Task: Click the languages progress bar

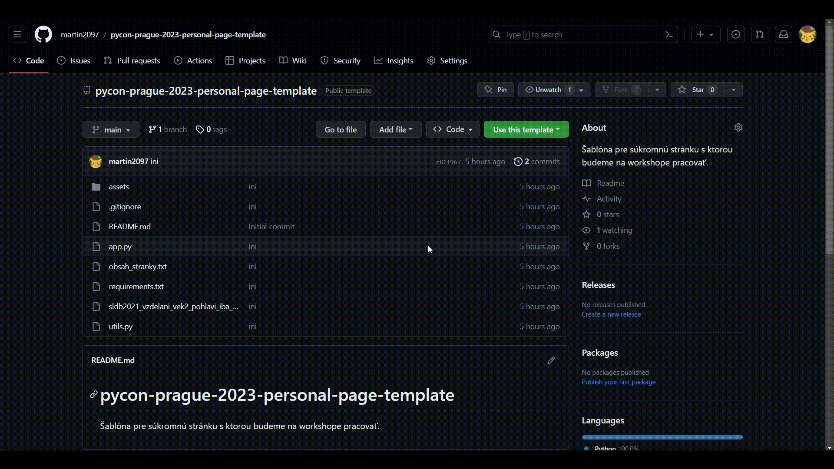Action: [662, 437]
